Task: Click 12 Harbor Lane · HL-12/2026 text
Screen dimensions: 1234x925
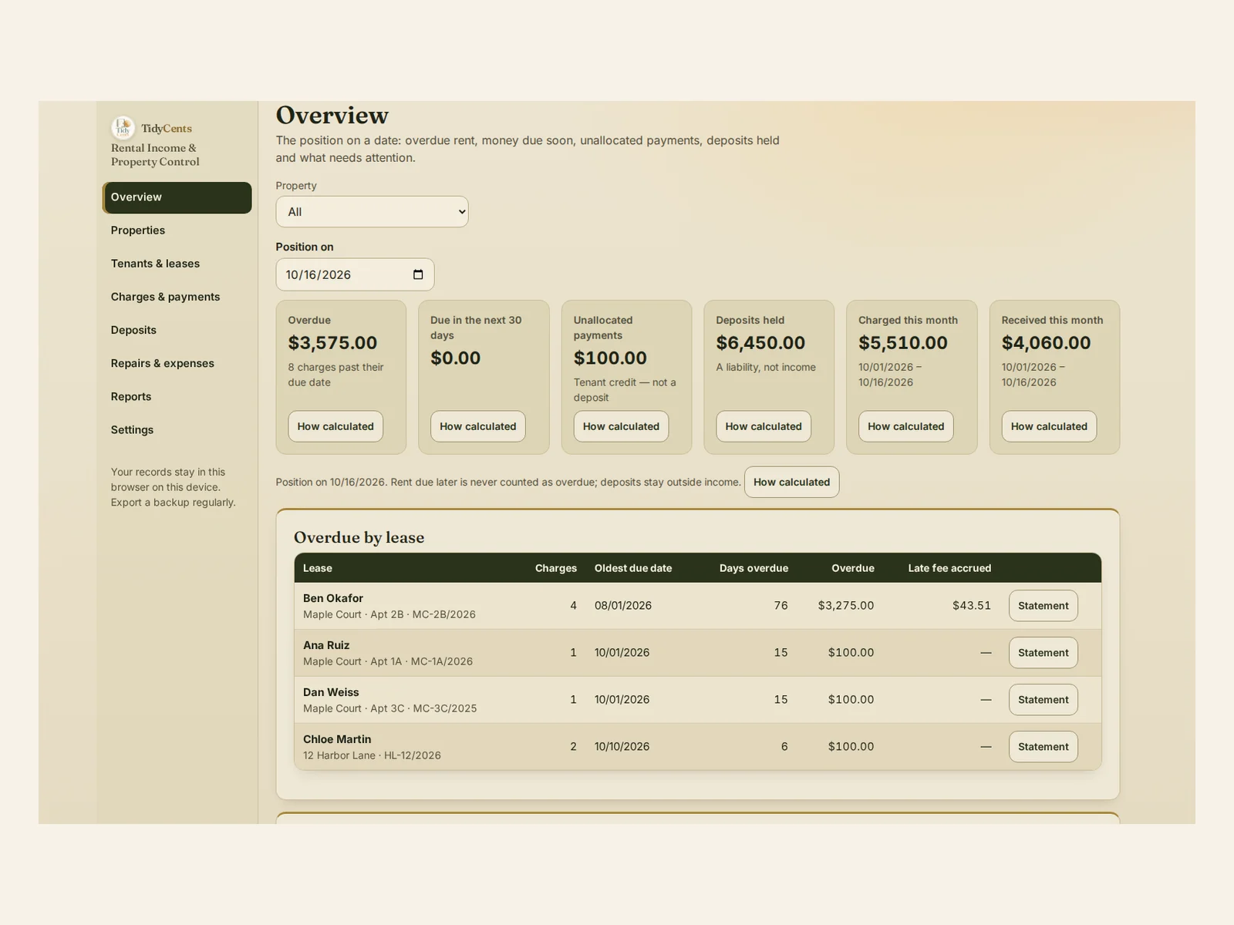Action: point(372,755)
